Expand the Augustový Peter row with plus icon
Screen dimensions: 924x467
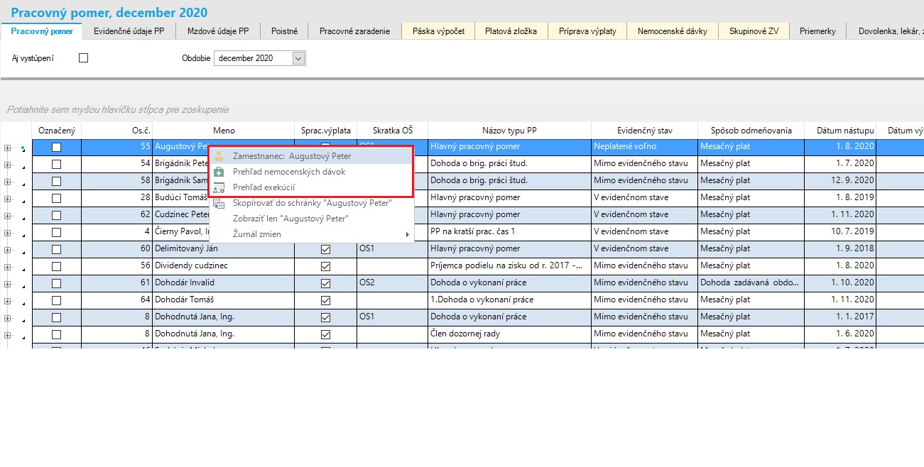coord(7,148)
